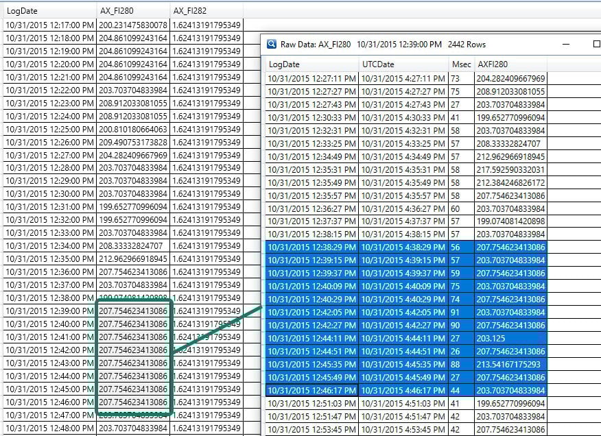This screenshot has width=601, height=436.
Task: Select highlighted row 10/31/2015 12:38:29 PM
Action: coord(406,247)
